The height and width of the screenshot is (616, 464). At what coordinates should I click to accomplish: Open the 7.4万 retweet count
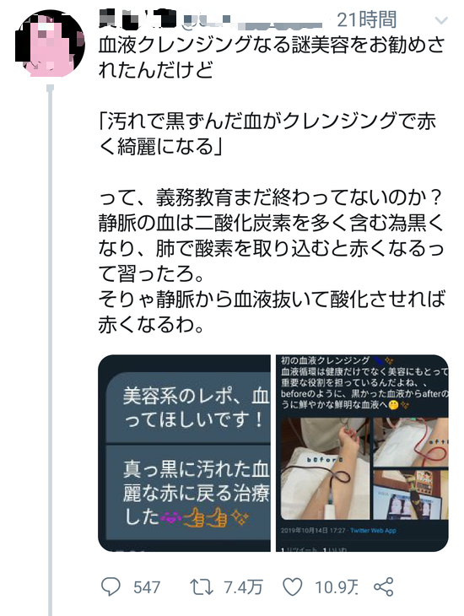[243, 587]
